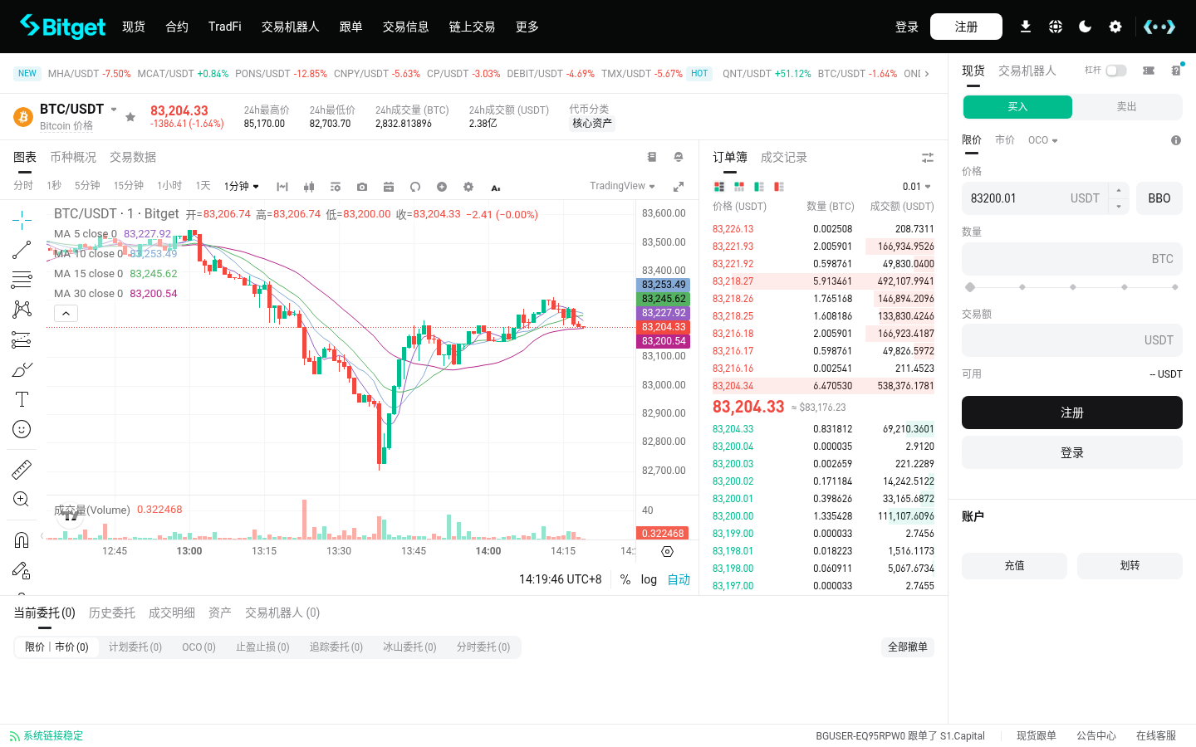
Task: Open header settings gear icon
Action: click(x=1115, y=27)
